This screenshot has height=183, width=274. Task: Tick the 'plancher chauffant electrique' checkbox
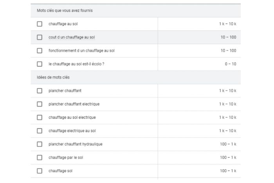point(40,104)
